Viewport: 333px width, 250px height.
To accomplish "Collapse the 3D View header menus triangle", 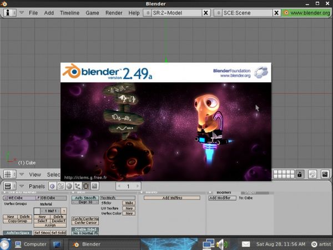I will pos(22,174).
